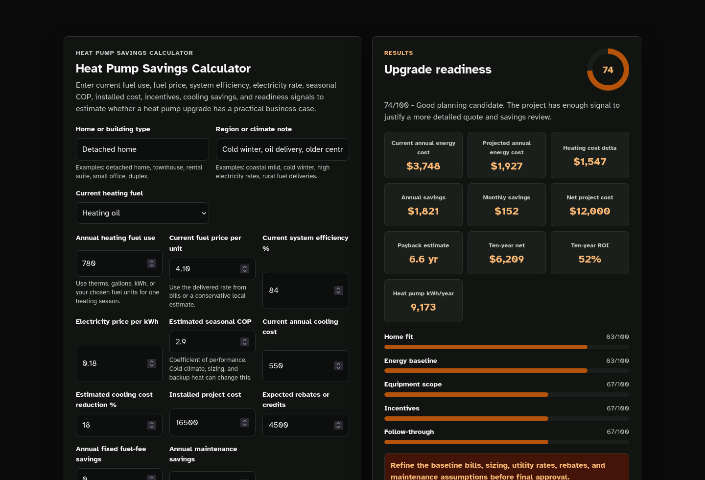Adjust the seasonal COP stepper
Screen dimensions: 705x480
click(245, 342)
